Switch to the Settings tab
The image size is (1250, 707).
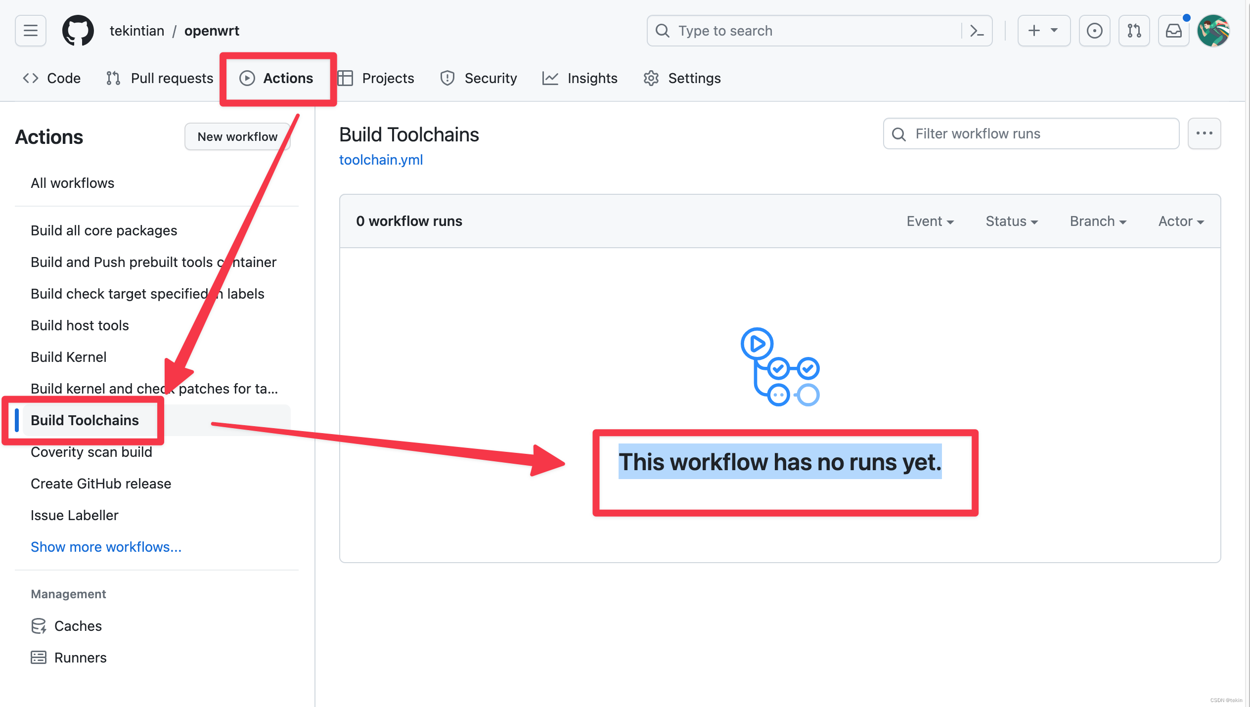tap(682, 78)
